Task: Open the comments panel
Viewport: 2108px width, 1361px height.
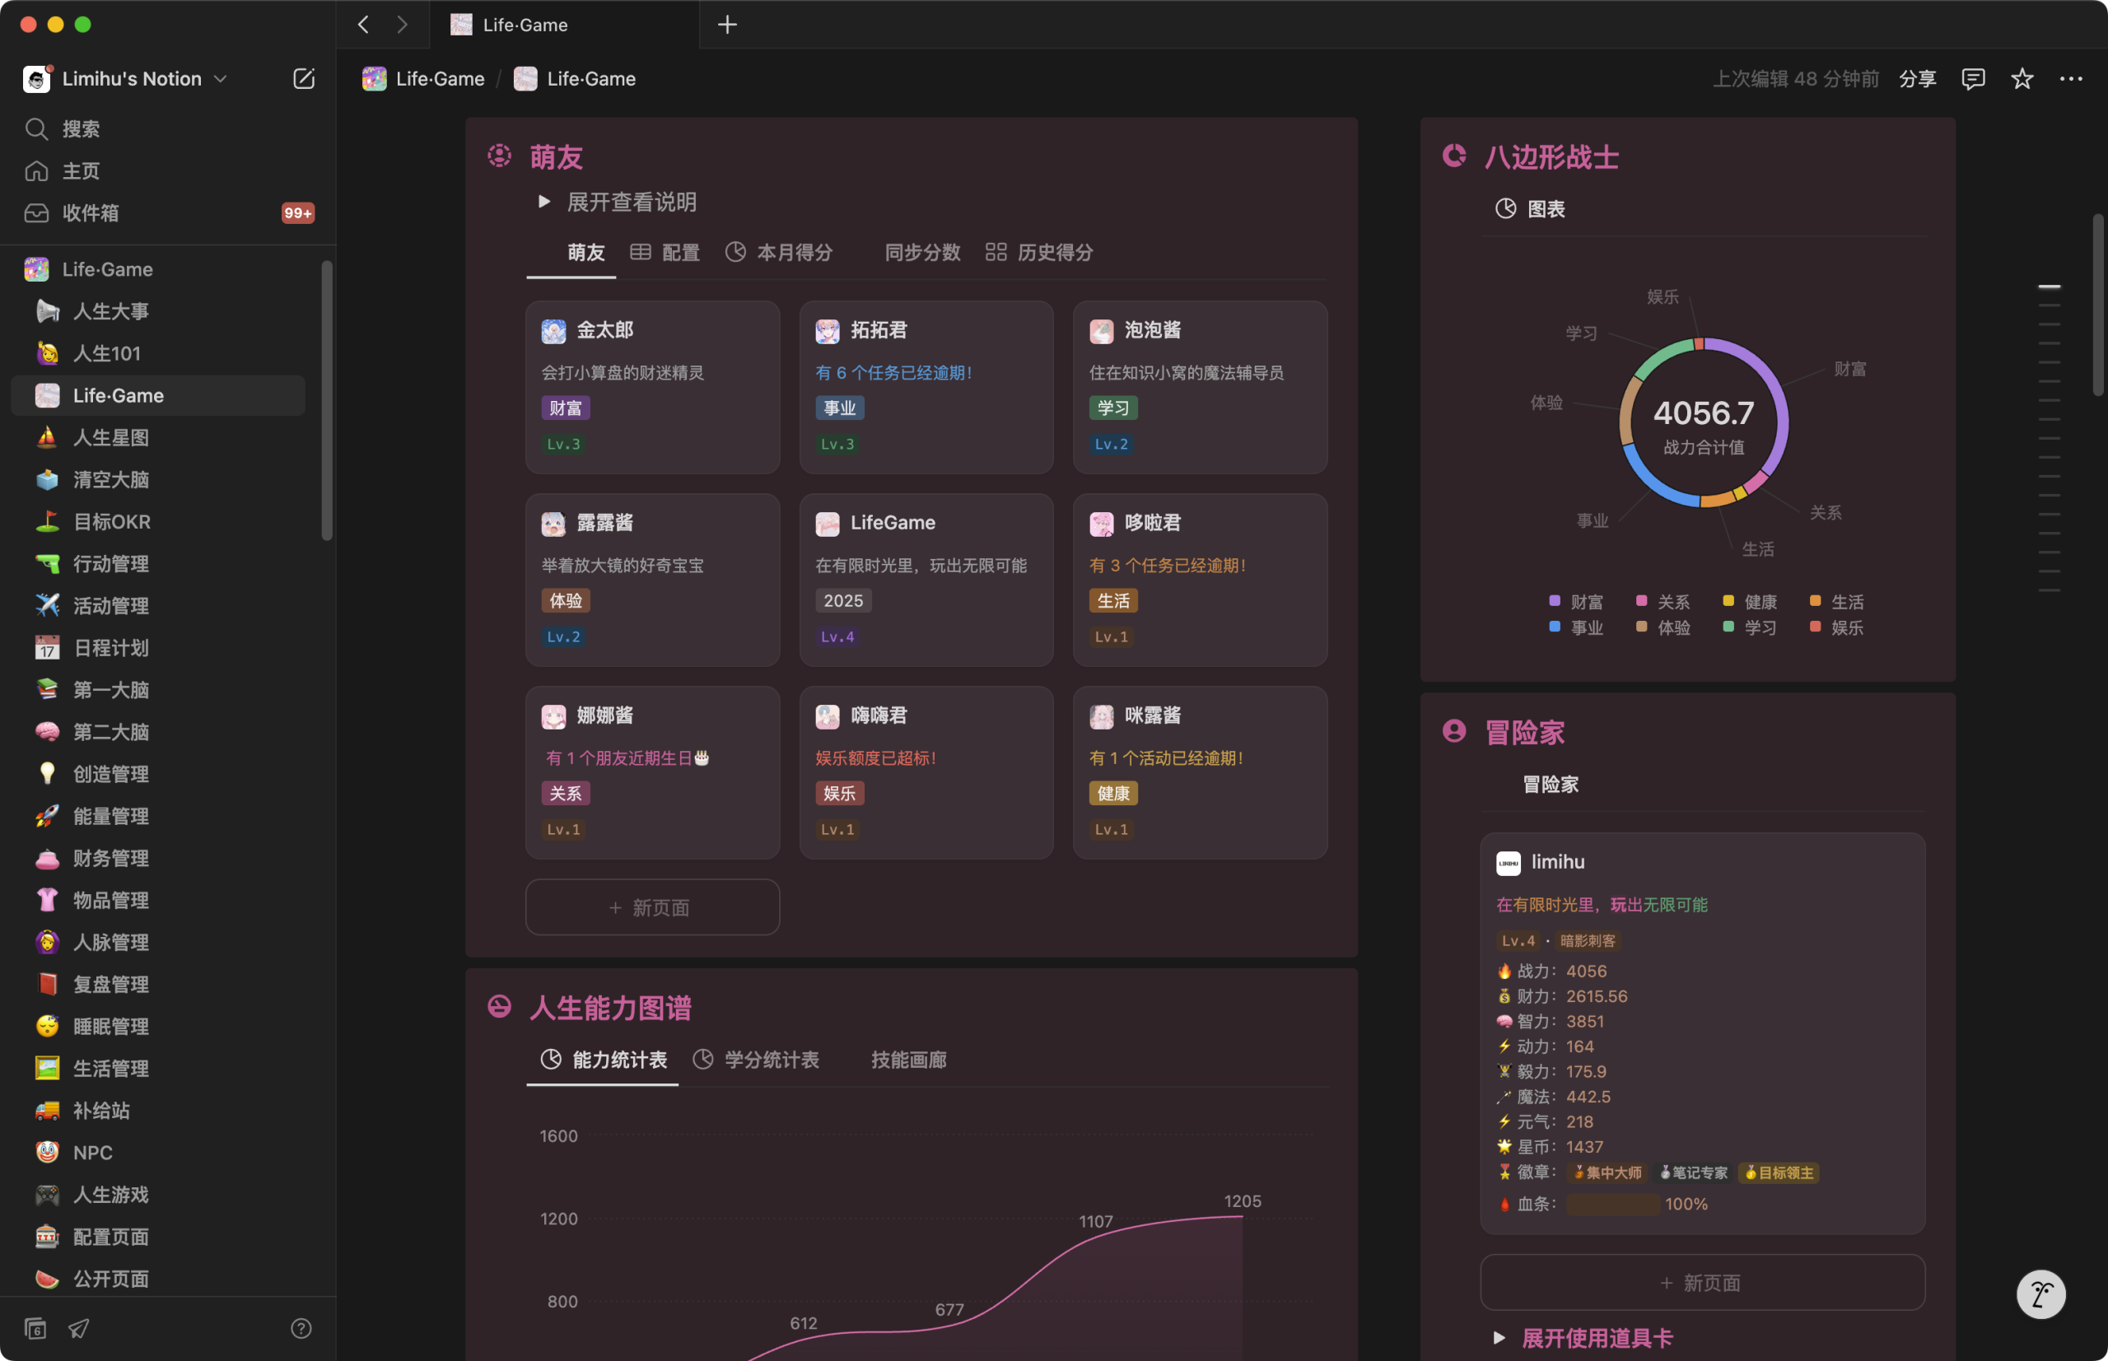Action: pyautogui.click(x=1973, y=79)
